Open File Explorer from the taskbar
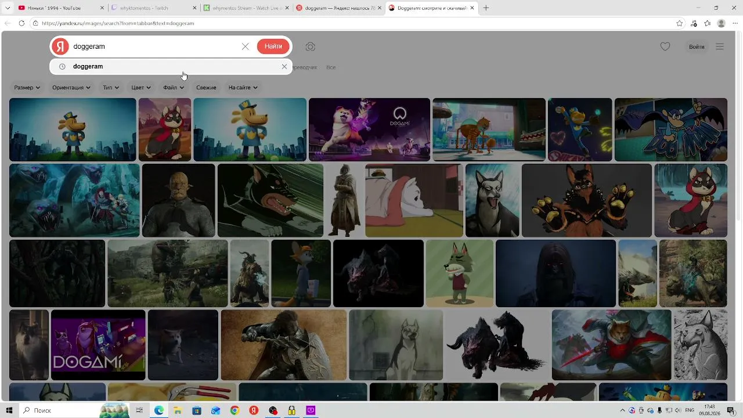The width and height of the screenshot is (743, 418). 178,410
